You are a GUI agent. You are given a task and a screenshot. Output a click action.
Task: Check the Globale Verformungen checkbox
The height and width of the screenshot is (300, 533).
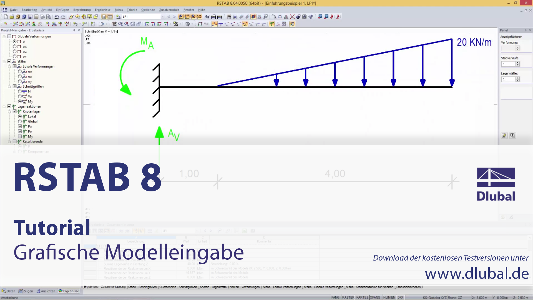(9, 36)
